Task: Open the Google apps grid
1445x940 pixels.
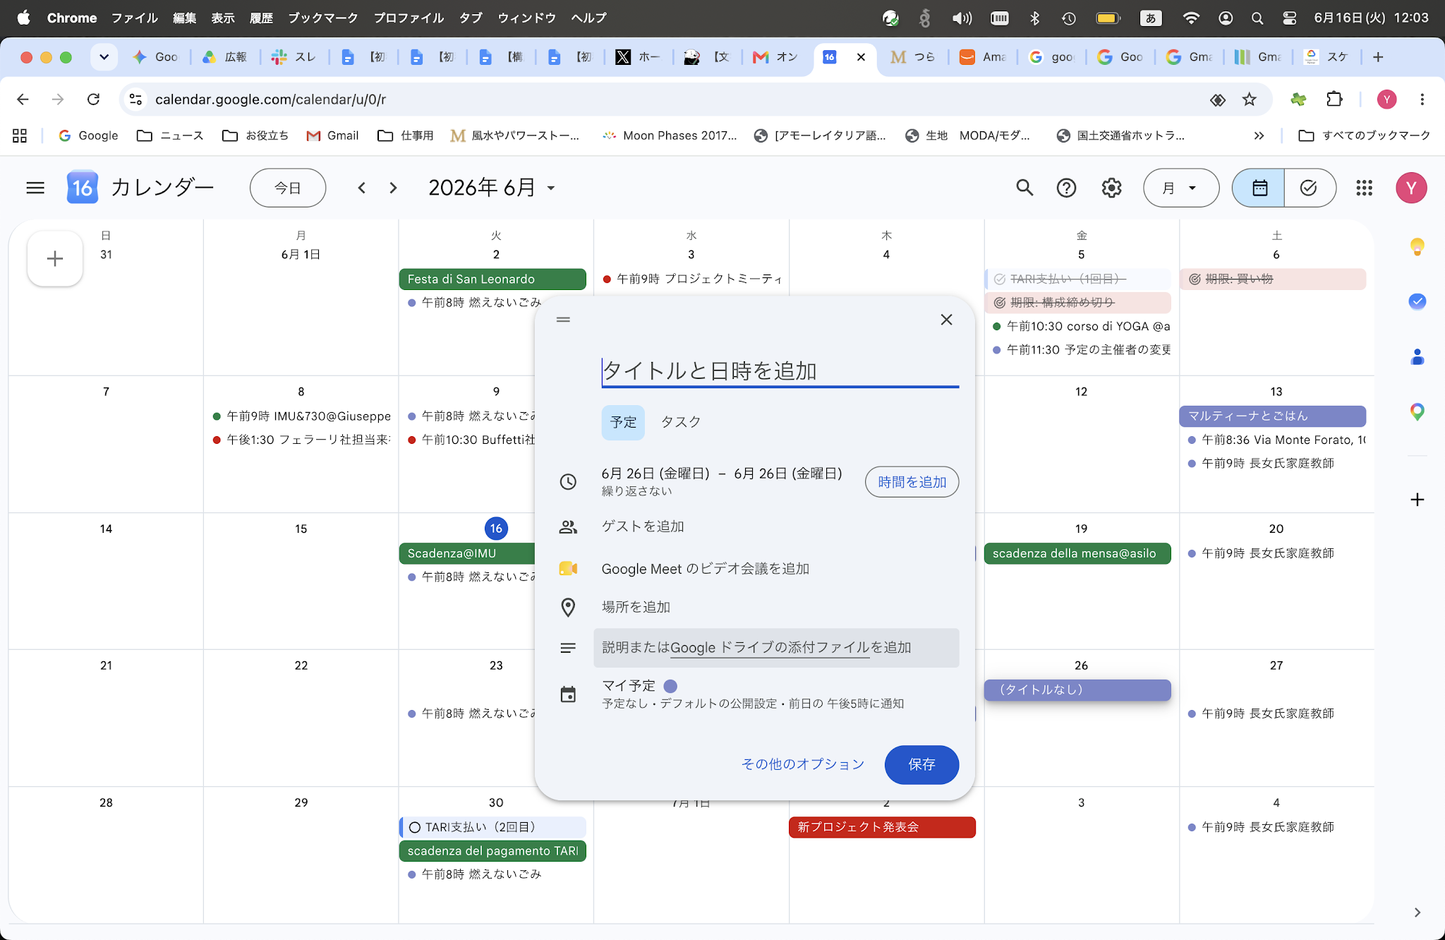Action: (1364, 188)
